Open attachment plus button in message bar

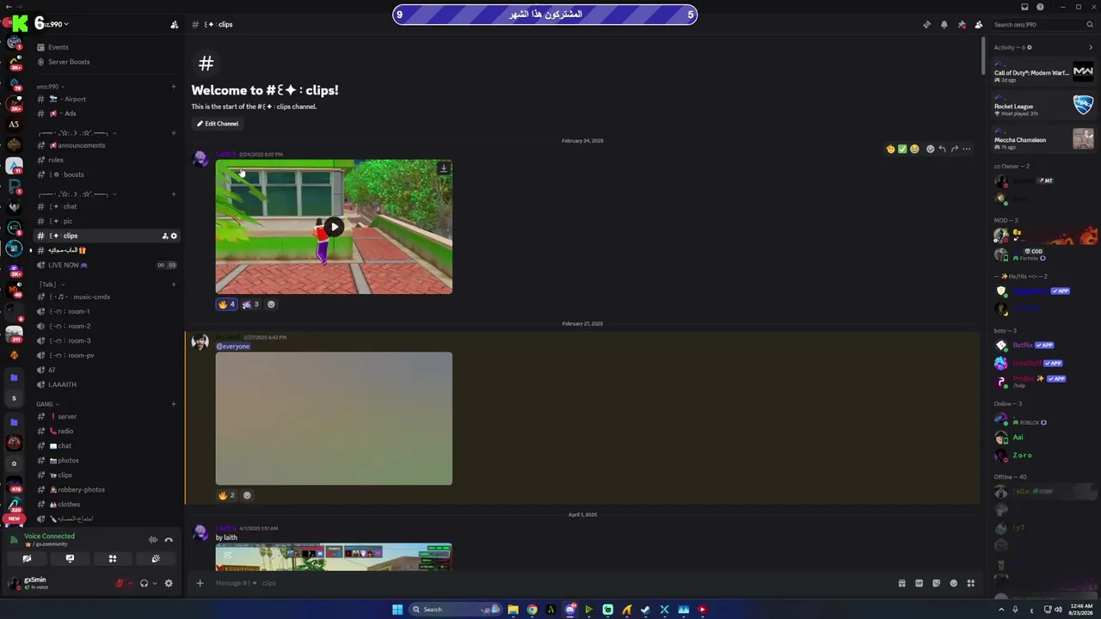coord(200,583)
